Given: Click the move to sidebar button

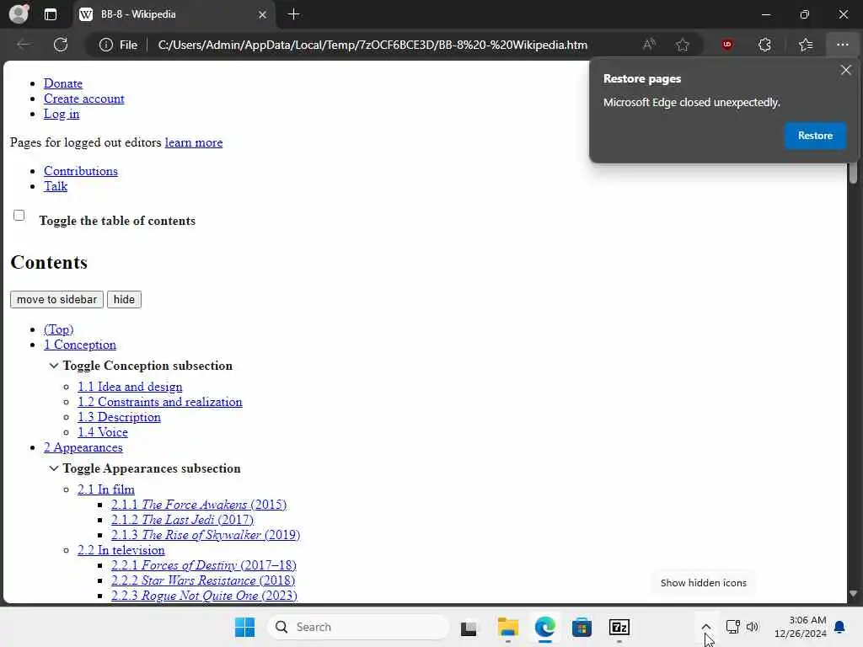Looking at the screenshot, I should pos(56,299).
